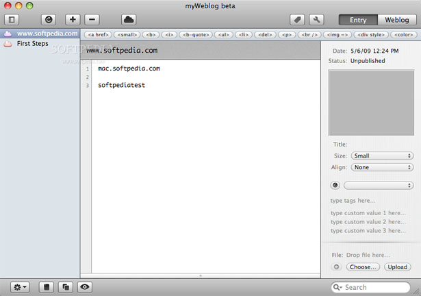421x296 pixels.
Task: Click the Unpublished status text
Action: (368, 61)
